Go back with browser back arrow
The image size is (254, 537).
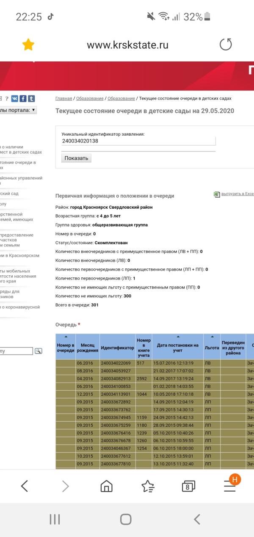click(x=25, y=486)
